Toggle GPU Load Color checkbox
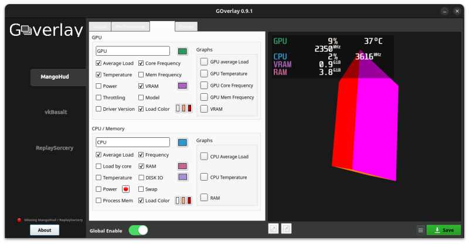 pyautogui.click(x=141, y=109)
